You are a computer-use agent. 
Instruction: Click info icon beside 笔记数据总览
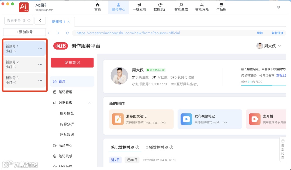pos(137,147)
